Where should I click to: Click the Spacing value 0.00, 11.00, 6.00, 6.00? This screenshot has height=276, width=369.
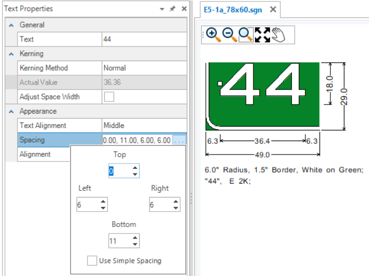click(137, 140)
